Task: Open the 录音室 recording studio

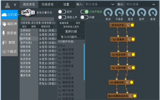Action: [9, 33]
